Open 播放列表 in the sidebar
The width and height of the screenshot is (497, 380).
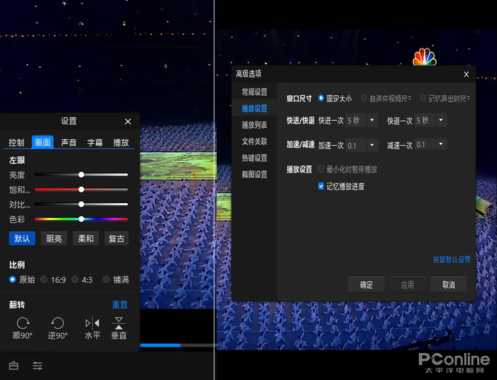pos(254,125)
